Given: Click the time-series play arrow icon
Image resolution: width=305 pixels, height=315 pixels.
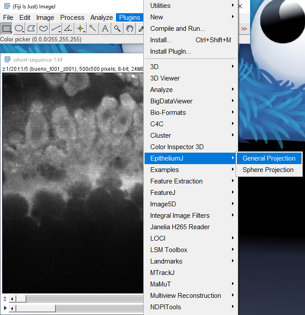Looking at the screenshot, I should (x=5, y=308).
